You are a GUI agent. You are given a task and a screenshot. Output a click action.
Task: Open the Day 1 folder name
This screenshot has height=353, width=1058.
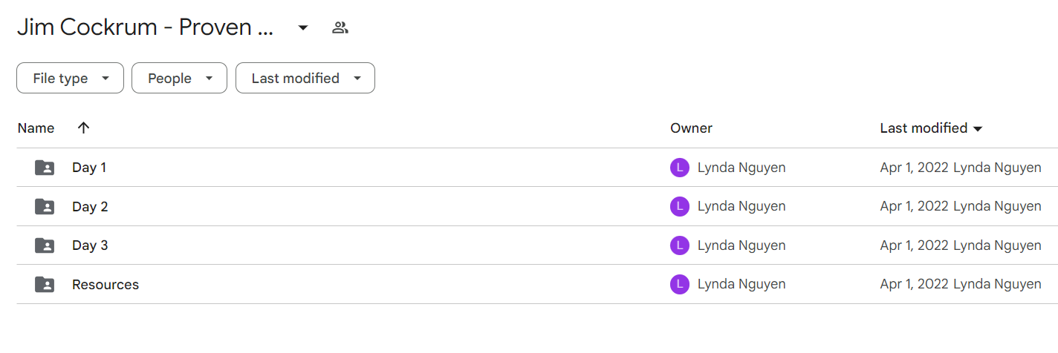tap(89, 168)
